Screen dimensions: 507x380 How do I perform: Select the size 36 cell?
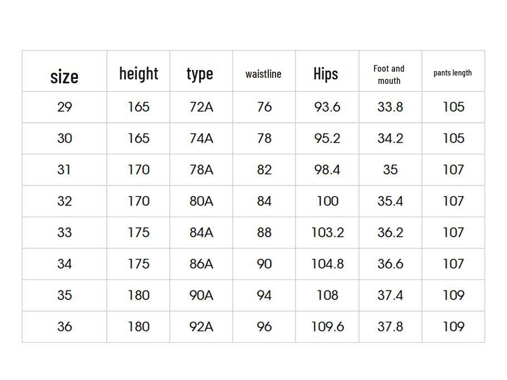pyautogui.click(x=65, y=327)
